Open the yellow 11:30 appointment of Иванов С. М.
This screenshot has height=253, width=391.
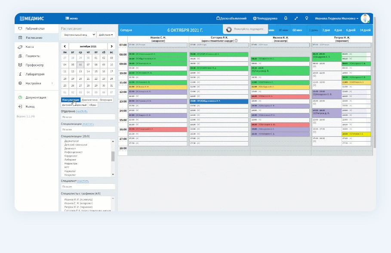point(157,87)
